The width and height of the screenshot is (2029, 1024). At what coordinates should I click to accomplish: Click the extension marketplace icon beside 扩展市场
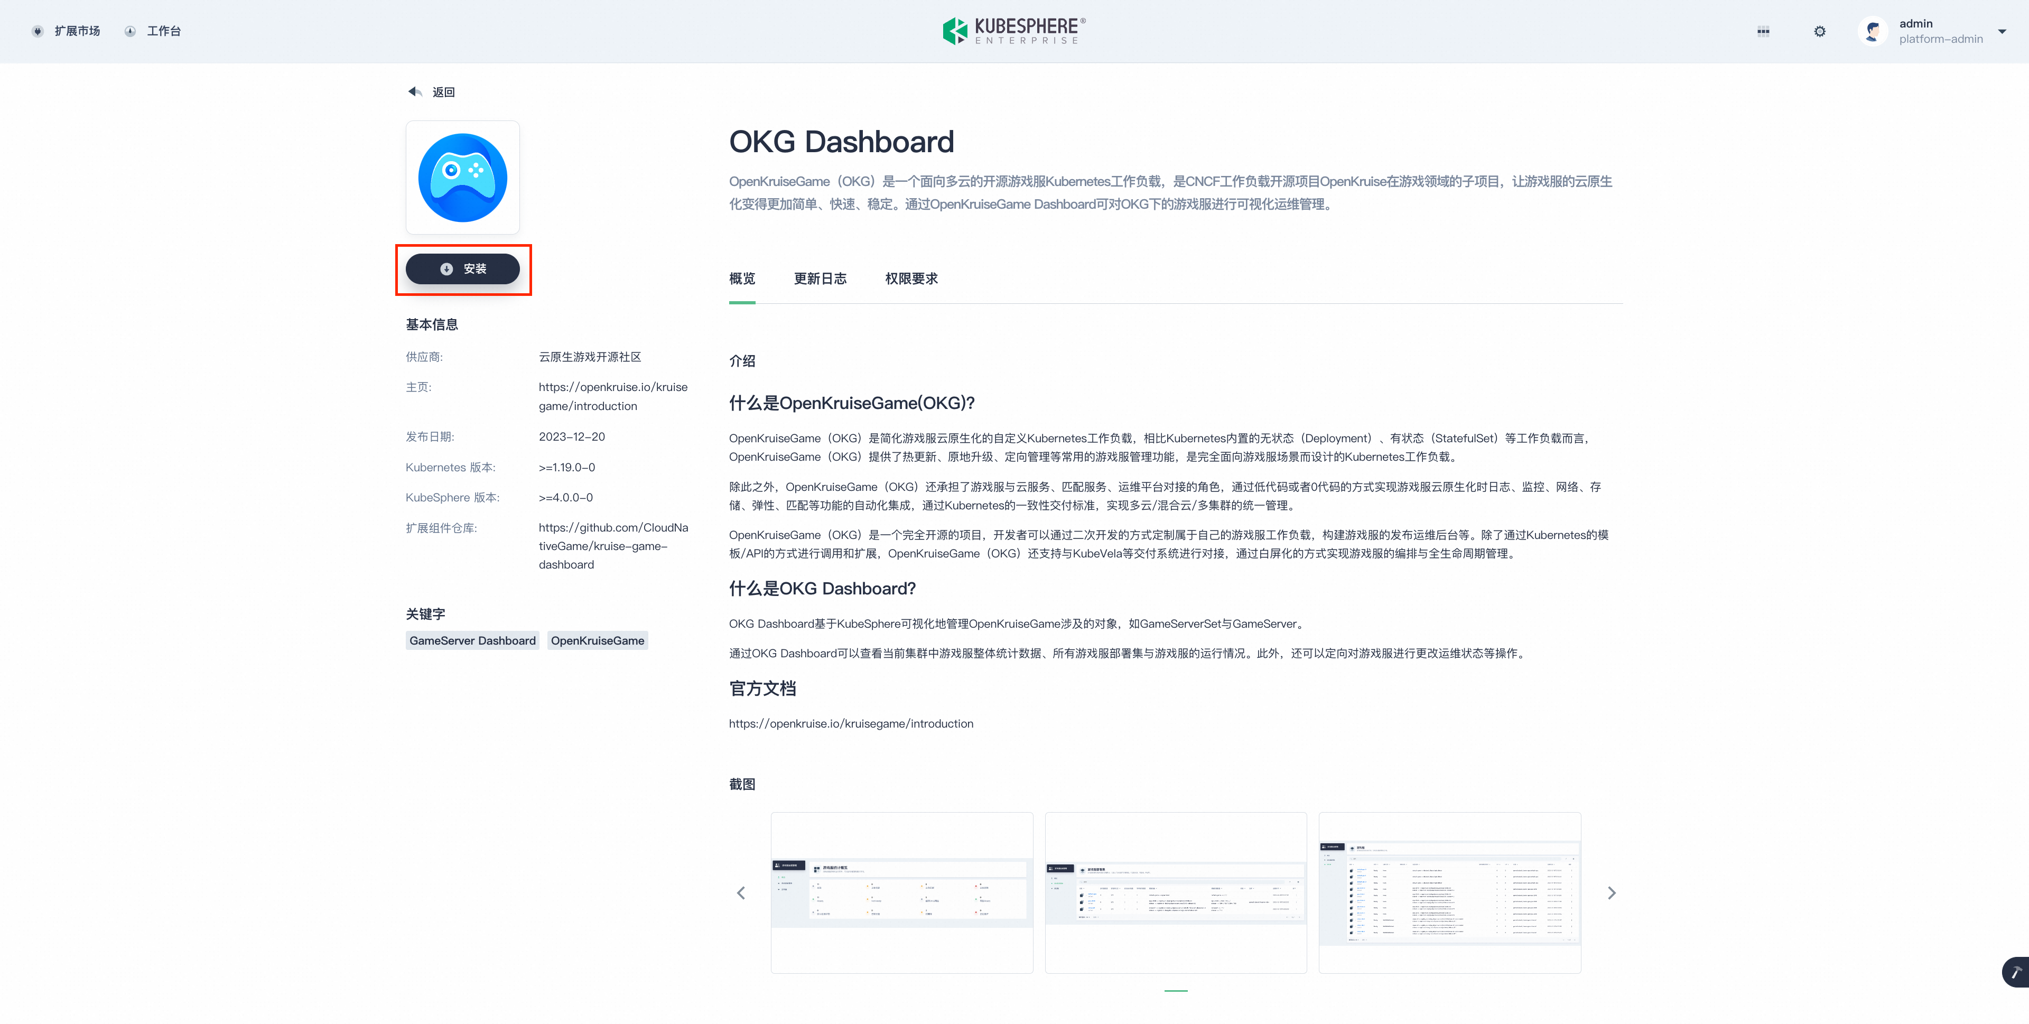click(38, 32)
